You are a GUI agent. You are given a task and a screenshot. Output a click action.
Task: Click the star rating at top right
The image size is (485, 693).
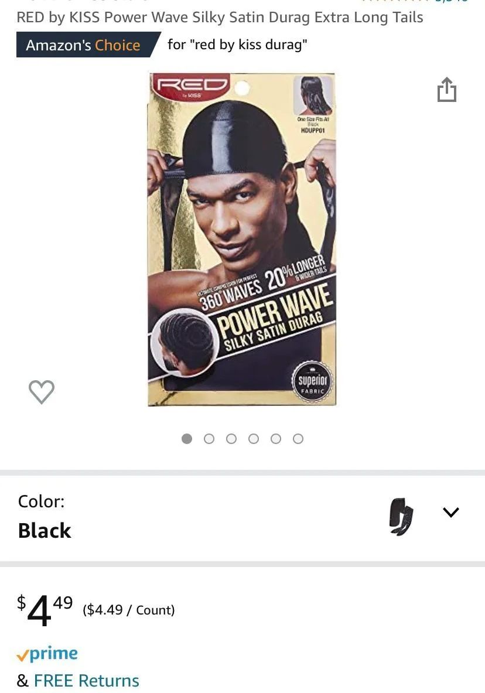415,1
